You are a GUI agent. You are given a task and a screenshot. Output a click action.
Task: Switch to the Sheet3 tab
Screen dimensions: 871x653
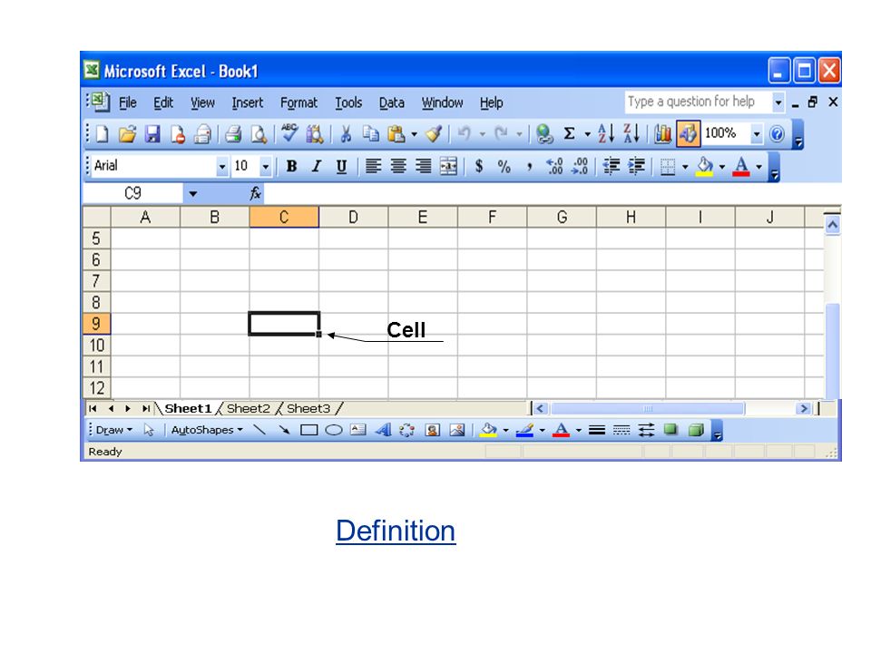[x=308, y=409]
